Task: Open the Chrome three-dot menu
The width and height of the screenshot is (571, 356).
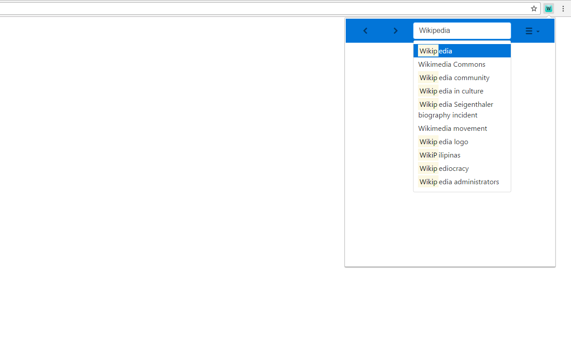Action: pyautogui.click(x=563, y=8)
